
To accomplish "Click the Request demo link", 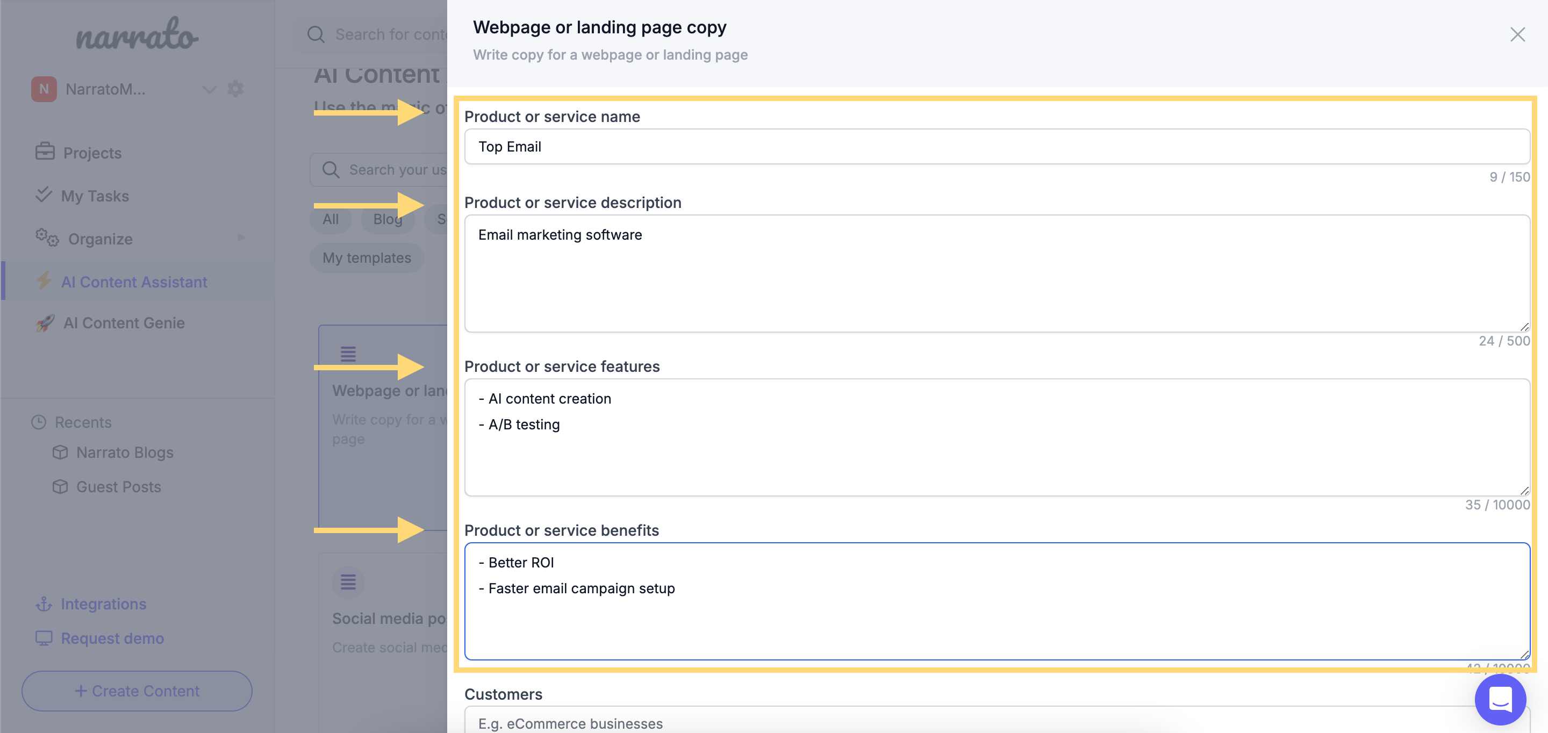I will coord(112,637).
